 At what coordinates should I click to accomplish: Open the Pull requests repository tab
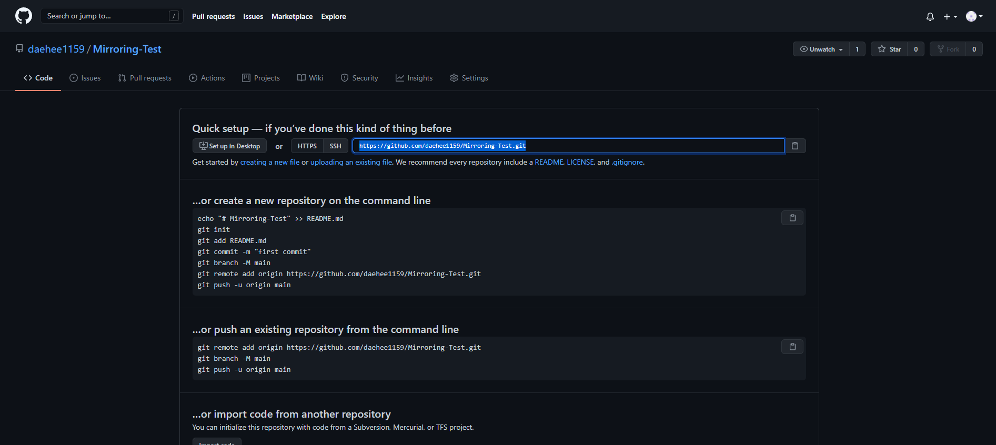tap(145, 78)
